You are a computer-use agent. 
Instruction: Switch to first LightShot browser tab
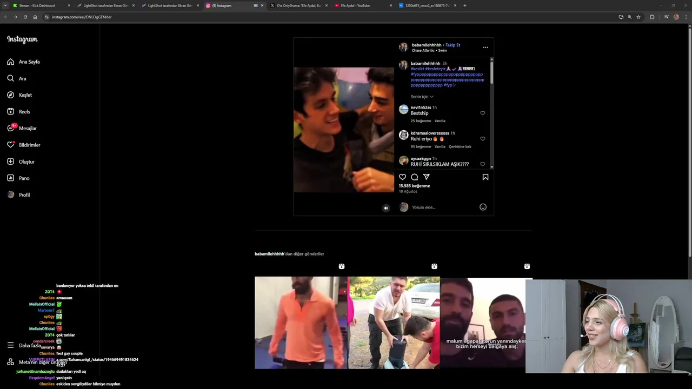(x=105, y=5)
